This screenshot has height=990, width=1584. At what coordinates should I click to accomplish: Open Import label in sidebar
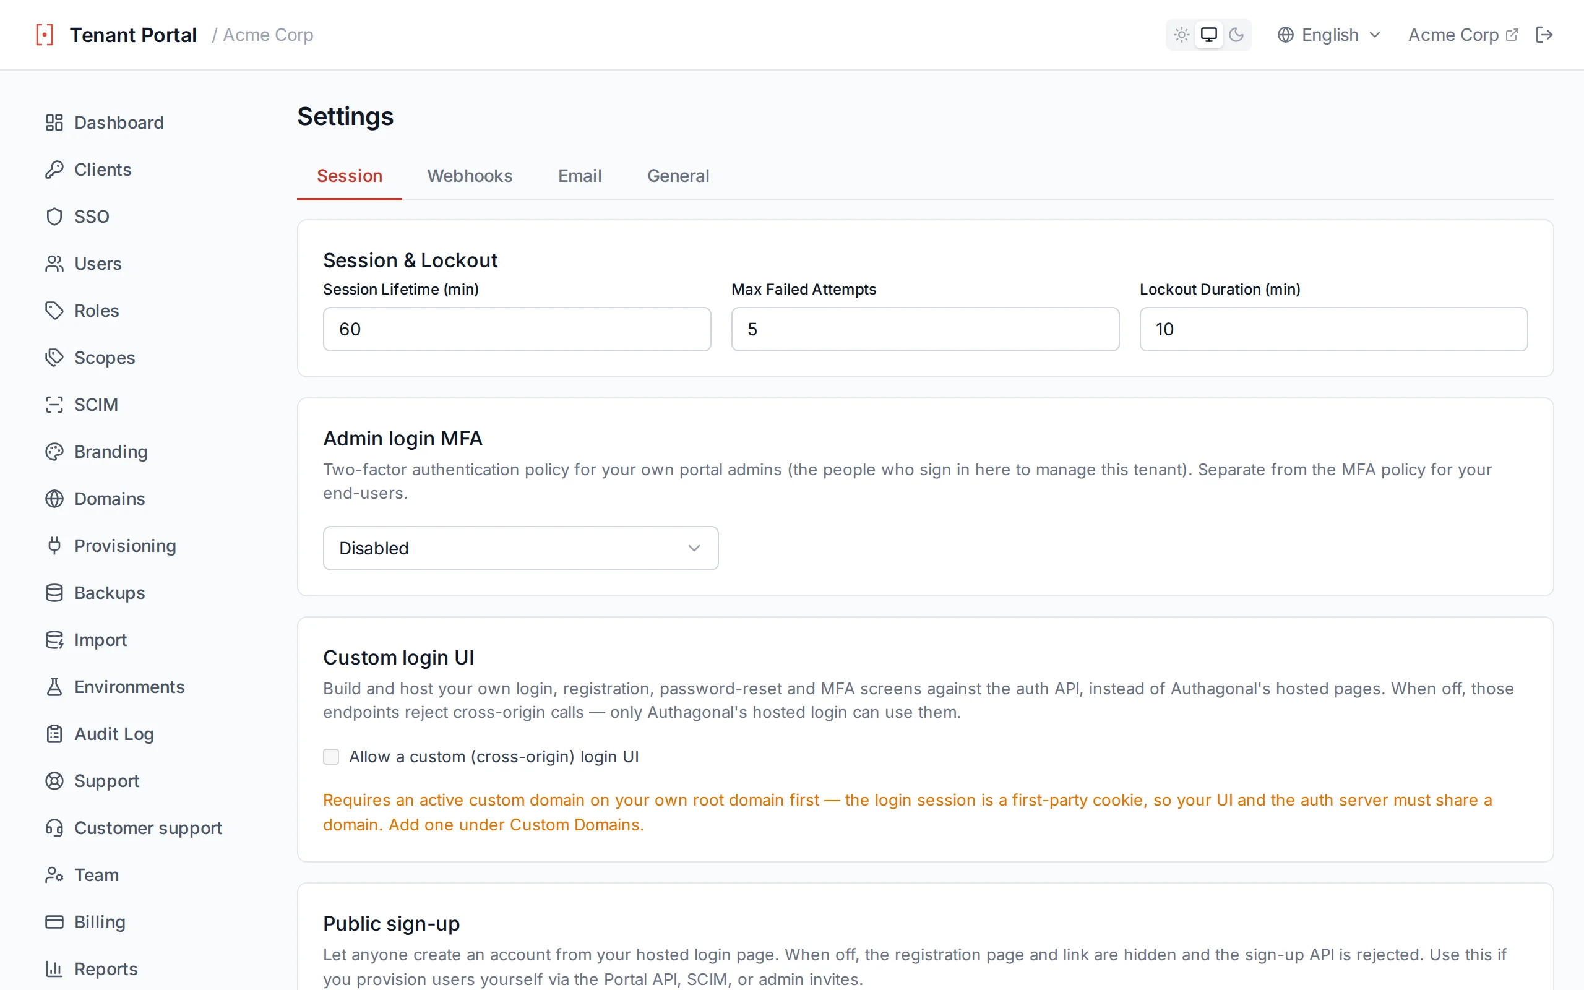(100, 640)
